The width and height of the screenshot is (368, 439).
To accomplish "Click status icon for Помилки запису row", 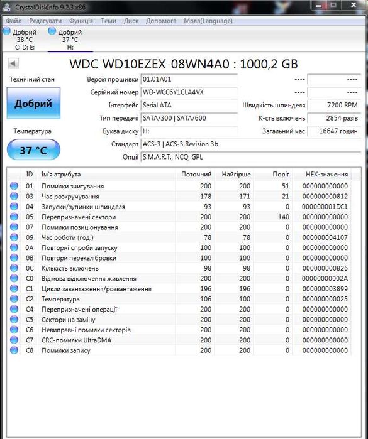I will tap(14, 350).
